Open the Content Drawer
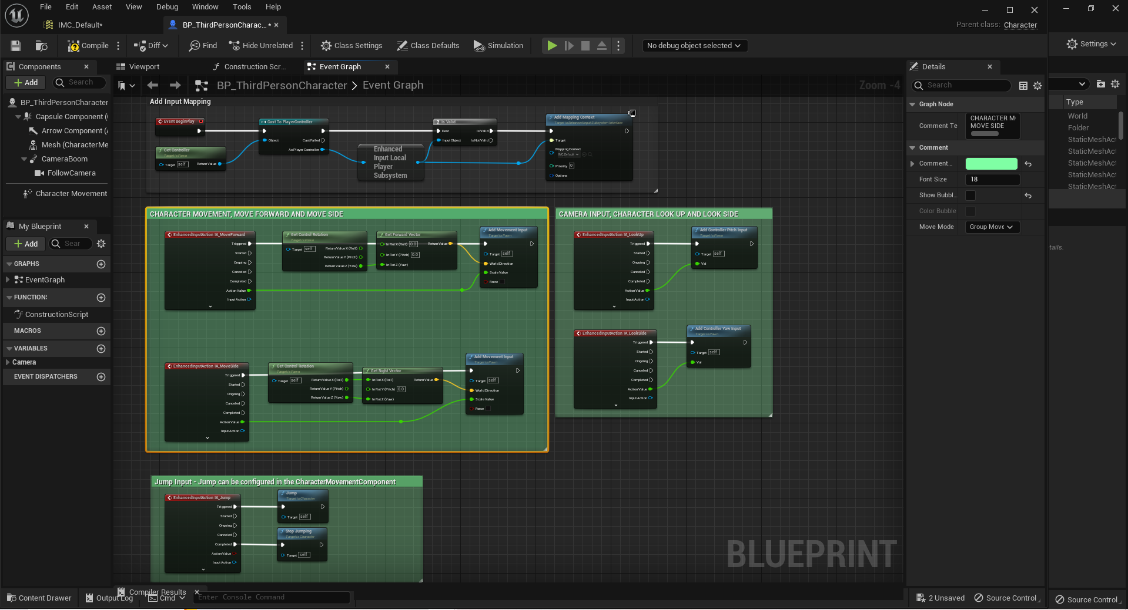The image size is (1128, 610). (39, 598)
